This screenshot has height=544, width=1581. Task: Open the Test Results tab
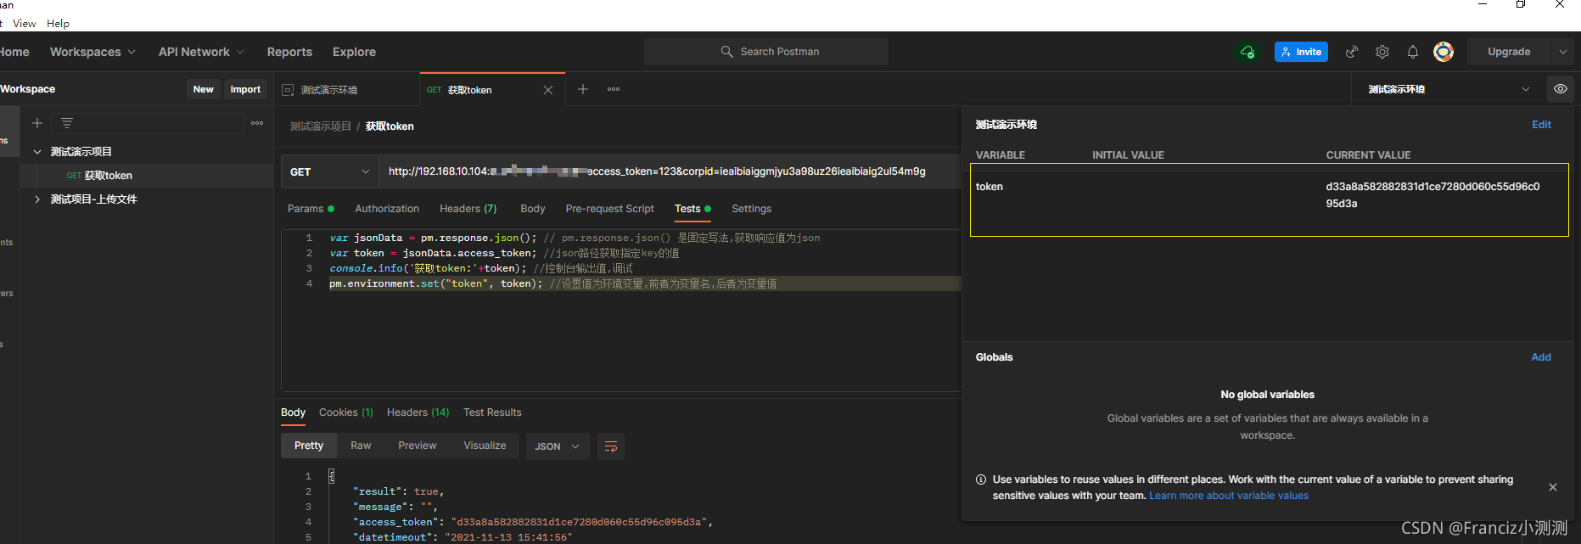pyautogui.click(x=492, y=412)
